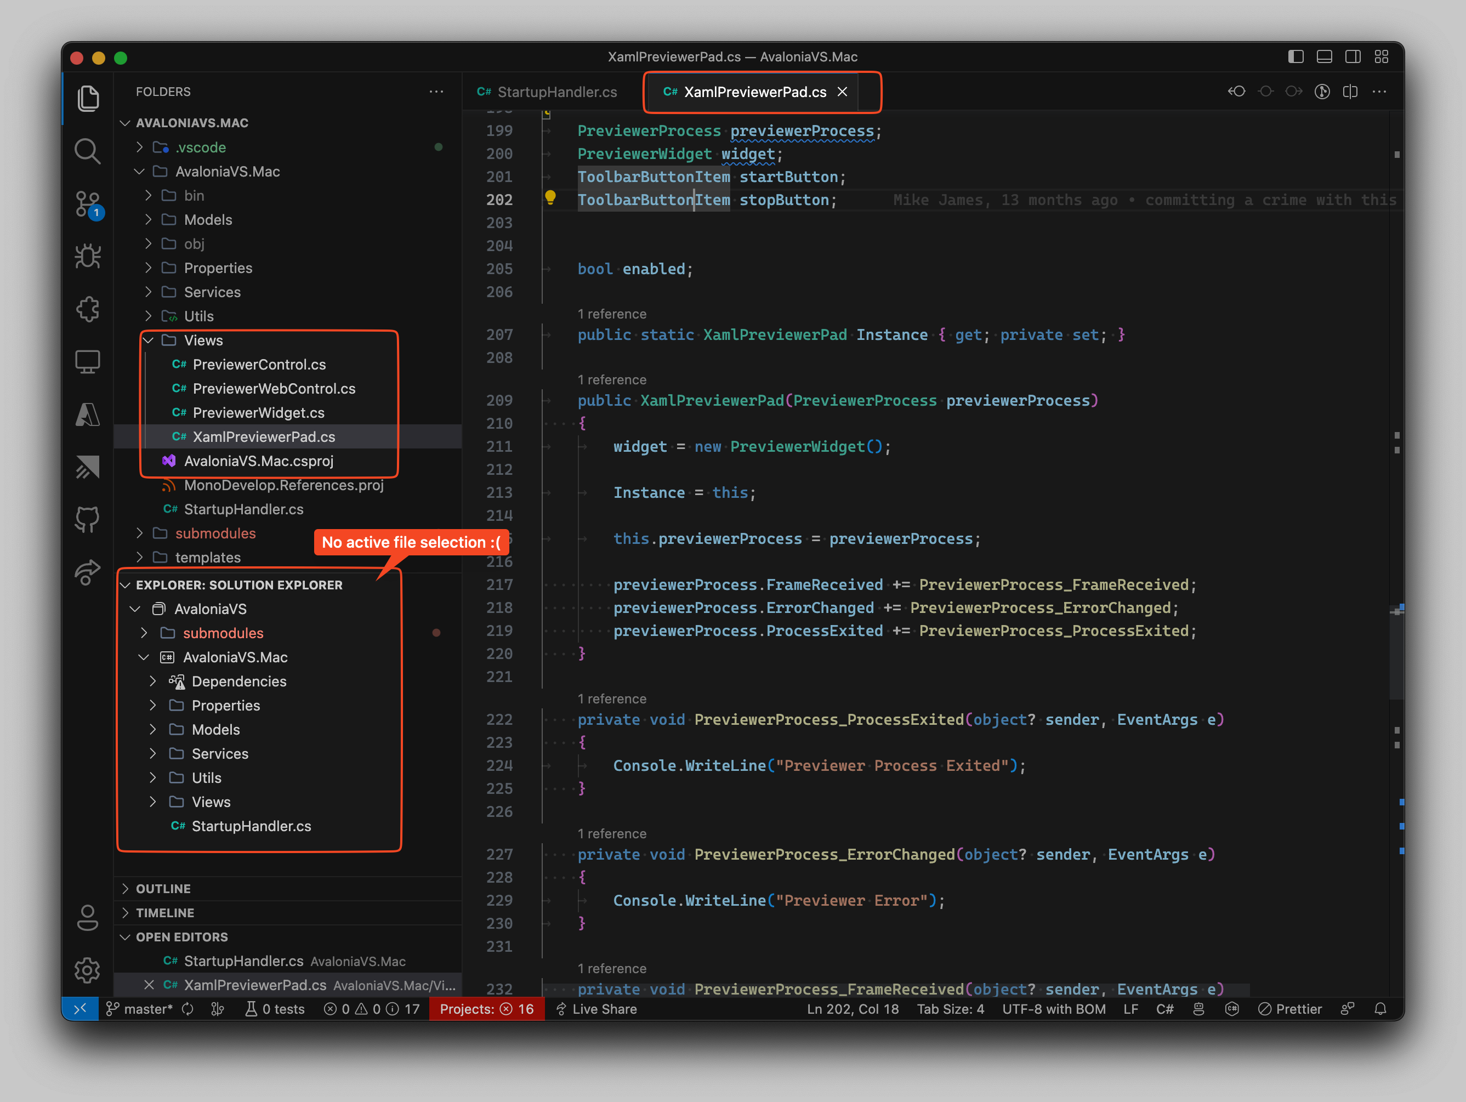The width and height of the screenshot is (1466, 1102).
Task: Open the GitHub panel in the activity bar
Action: click(88, 520)
